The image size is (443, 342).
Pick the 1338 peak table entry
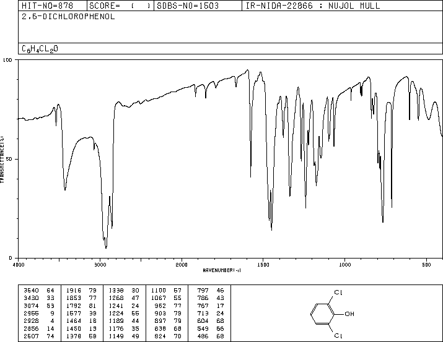click(x=124, y=291)
